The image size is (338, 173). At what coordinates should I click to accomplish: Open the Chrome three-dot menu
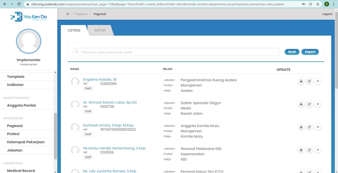click(x=334, y=4)
